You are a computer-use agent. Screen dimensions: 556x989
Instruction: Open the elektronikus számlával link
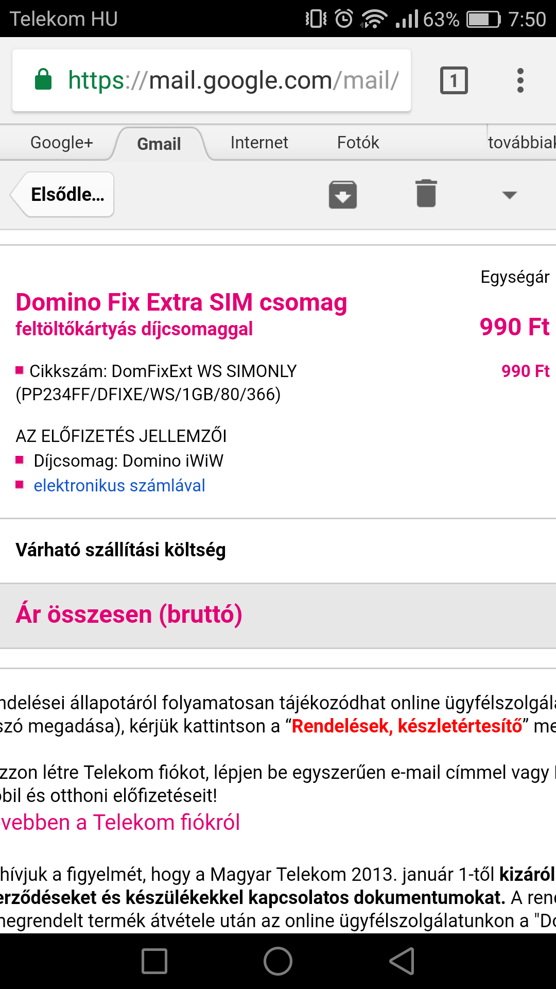tap(119, 486)
